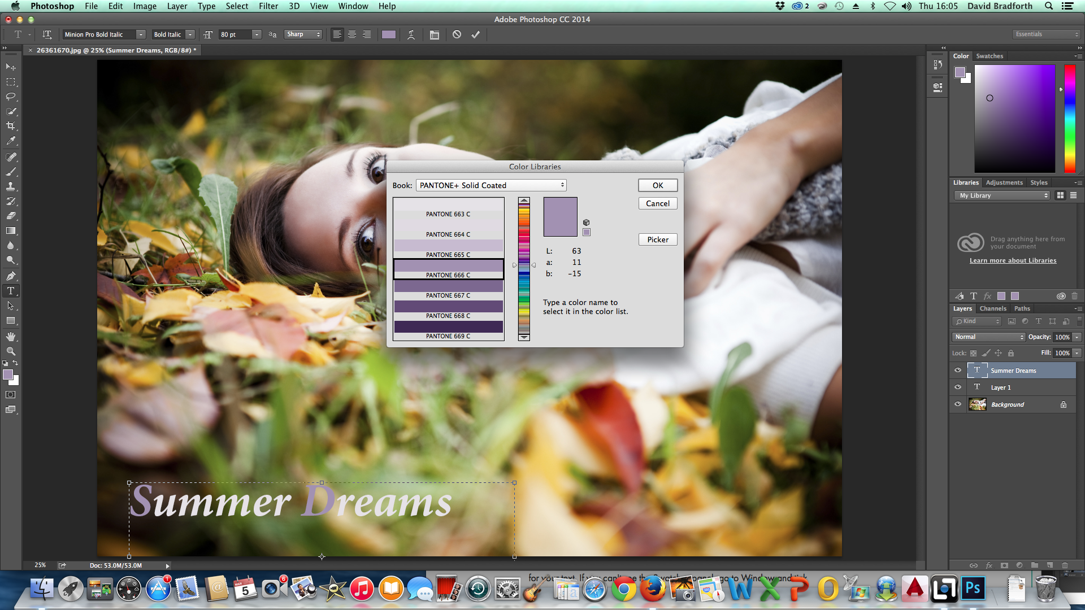Select the Rectangular Marquee tool
1085x610 pixels.
click(11, 82)
